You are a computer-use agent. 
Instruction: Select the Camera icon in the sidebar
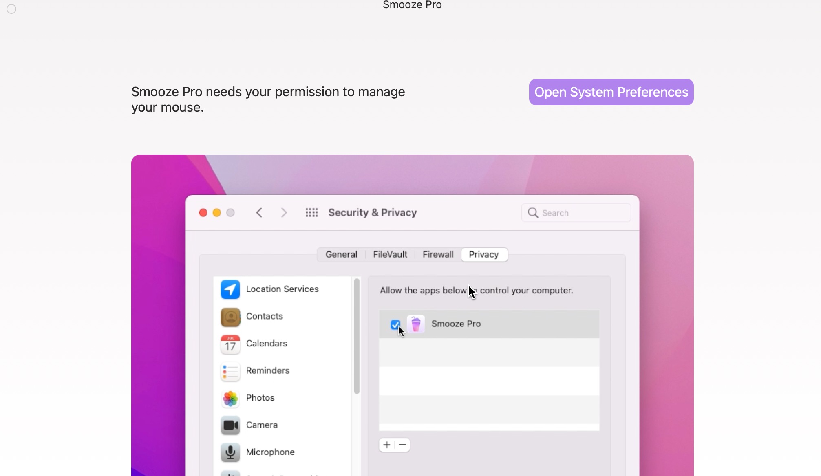230,425
